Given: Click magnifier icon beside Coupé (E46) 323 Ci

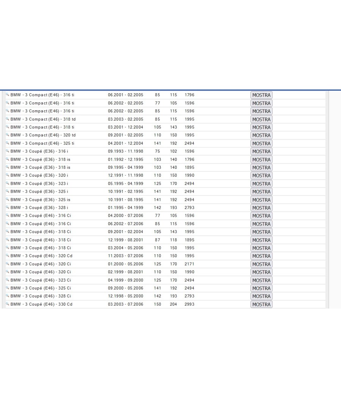Looking at the screenshot, I should click(x=7, y=280).
